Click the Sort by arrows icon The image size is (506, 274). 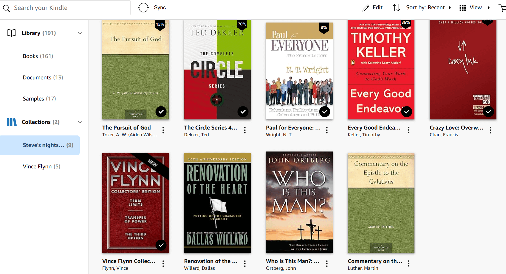click(396, 8)
